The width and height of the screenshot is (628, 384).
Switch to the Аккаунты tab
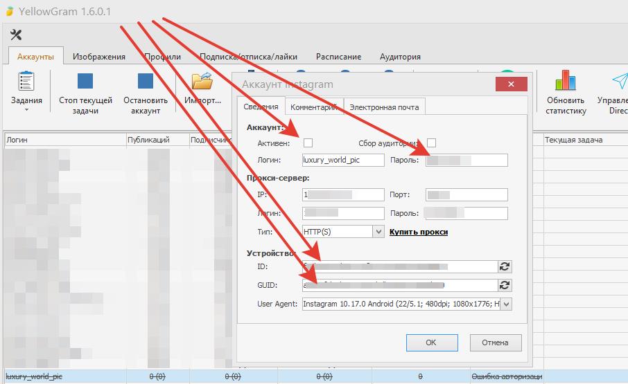(35, 57)
